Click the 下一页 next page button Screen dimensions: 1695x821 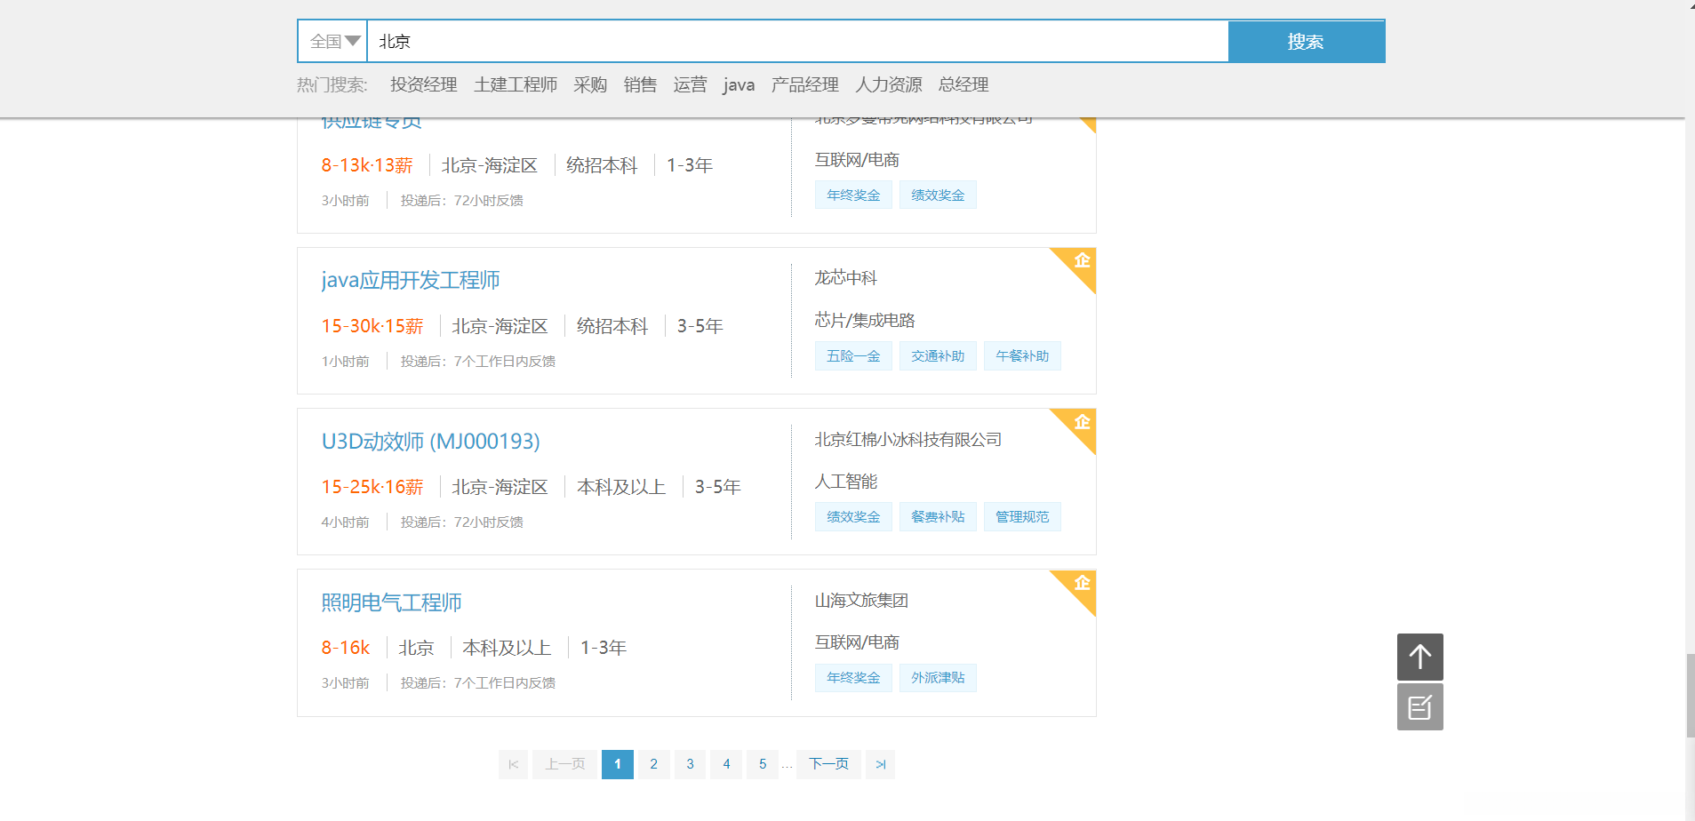point(829,764)
